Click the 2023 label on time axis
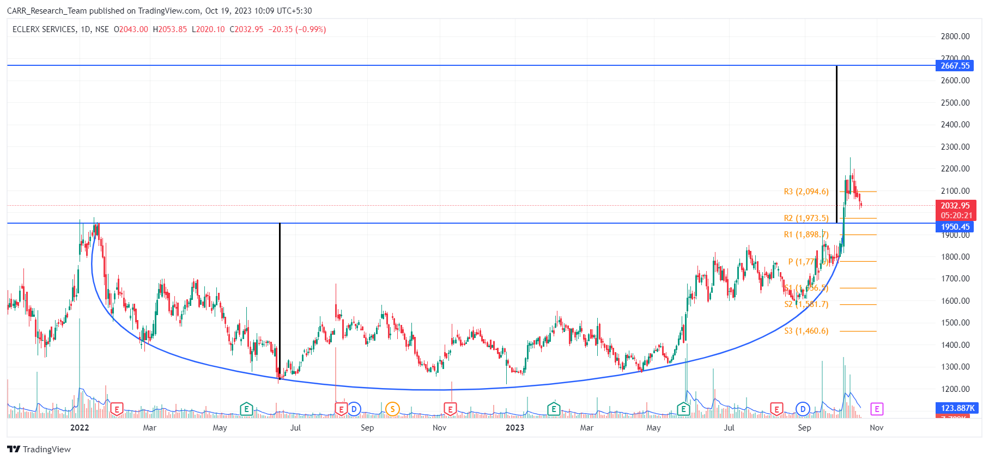 (515, 428)
